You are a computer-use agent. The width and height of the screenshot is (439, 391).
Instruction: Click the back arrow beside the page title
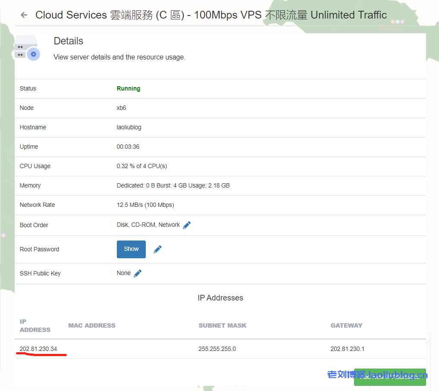[24, 15]
